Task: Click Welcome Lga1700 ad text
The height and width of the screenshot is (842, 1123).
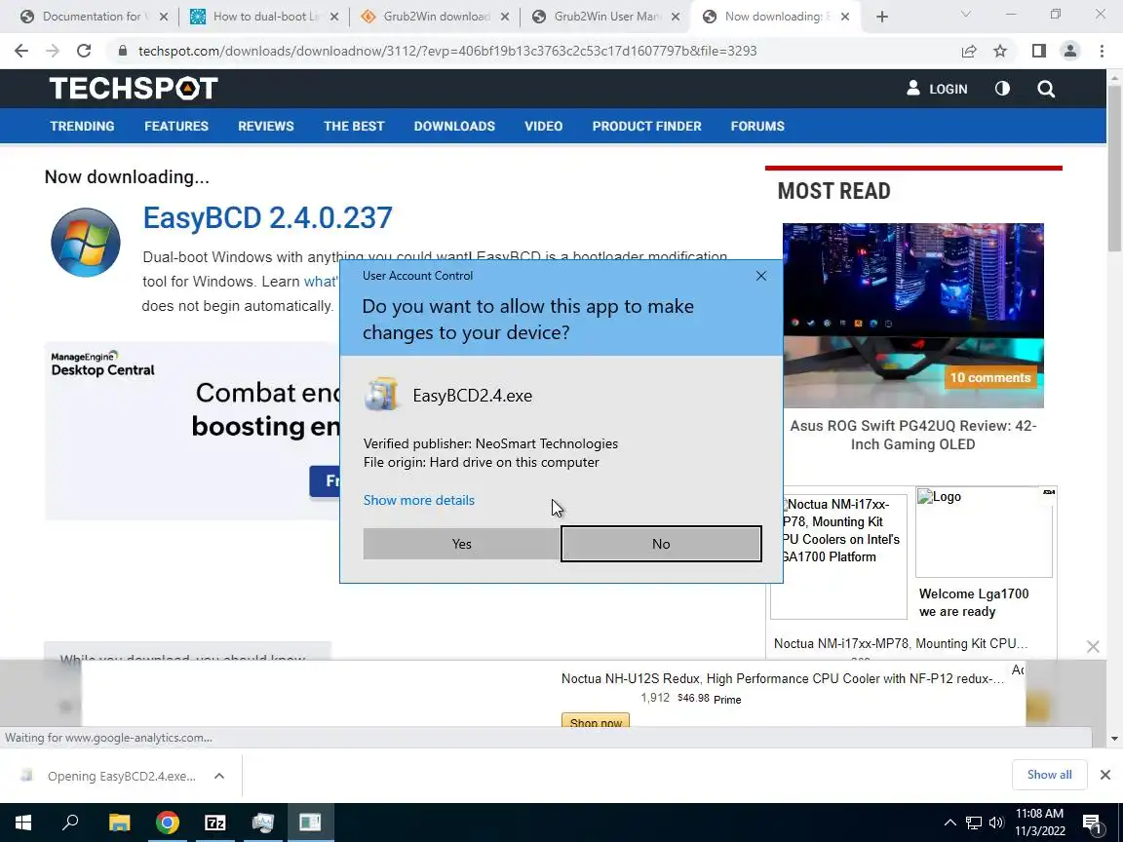Action: pyautogui.click(x=973, y=602)
